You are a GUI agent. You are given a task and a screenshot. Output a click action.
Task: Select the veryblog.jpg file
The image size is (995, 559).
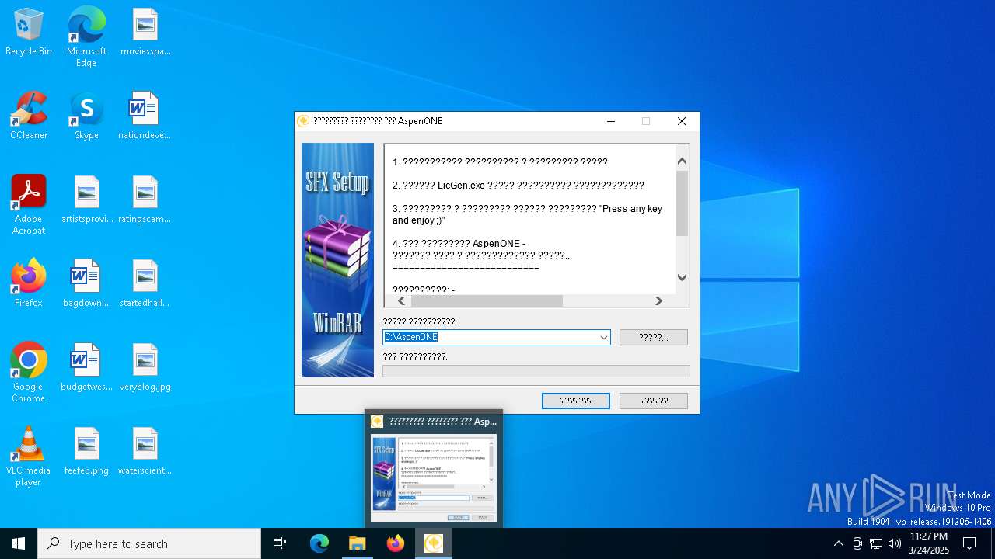tap(145, 368)
